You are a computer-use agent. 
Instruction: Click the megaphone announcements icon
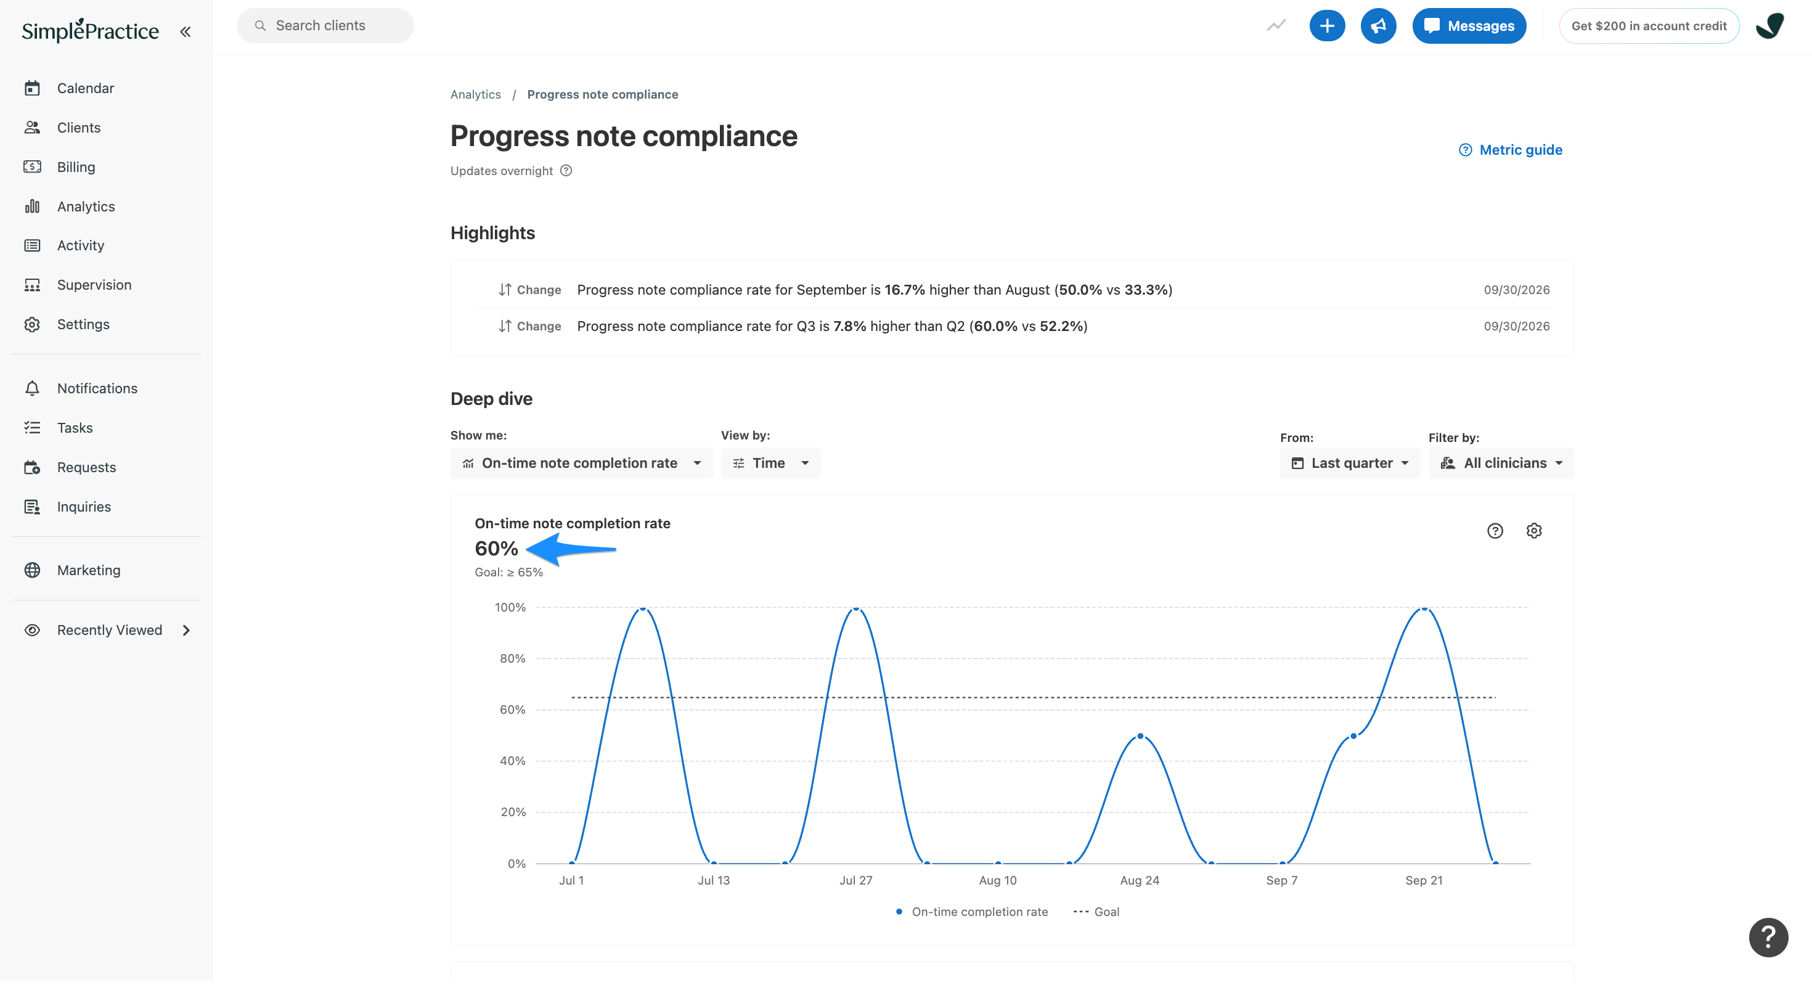1378,26
